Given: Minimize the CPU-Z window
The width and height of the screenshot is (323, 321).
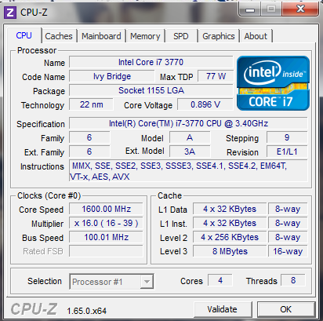Looking at the screenshot, I should 250,10.
